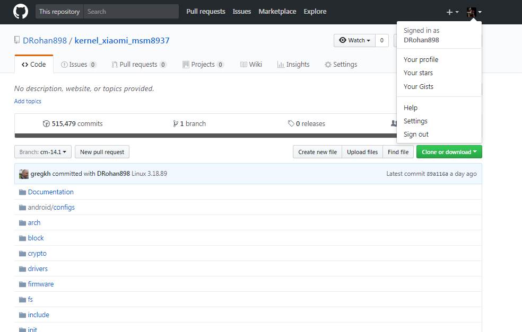Select Your Gists from user menu

pyautogui.click(x=439, y=86)
